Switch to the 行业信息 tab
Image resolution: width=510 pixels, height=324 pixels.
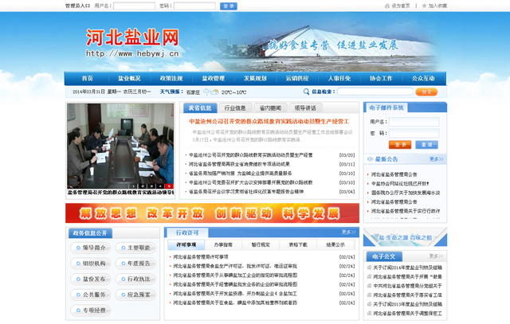tap(235, 108)
